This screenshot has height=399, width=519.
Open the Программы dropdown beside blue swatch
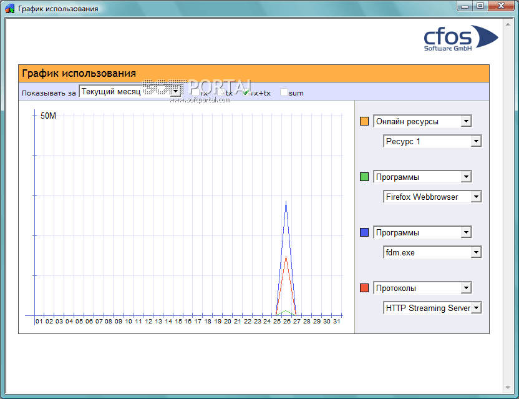click(x=422, y=233)
